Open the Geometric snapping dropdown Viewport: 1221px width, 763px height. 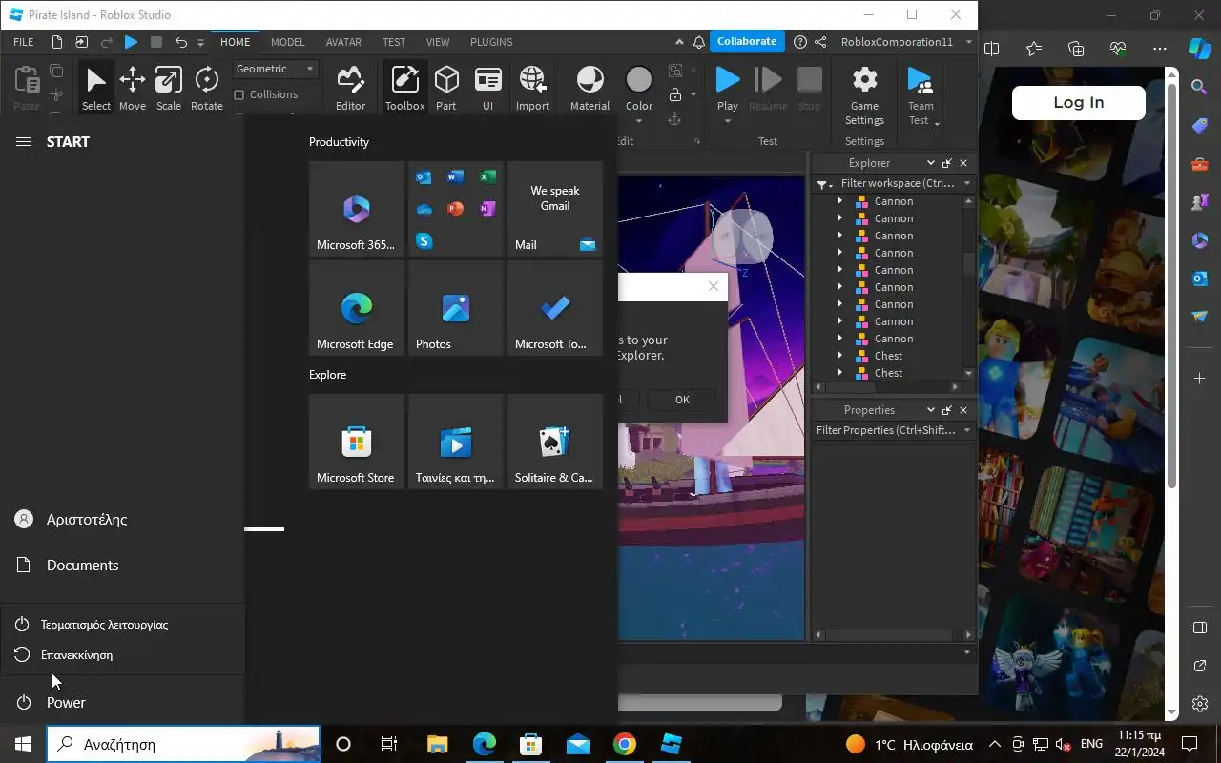pyautogui.click(x=277, y=69)
